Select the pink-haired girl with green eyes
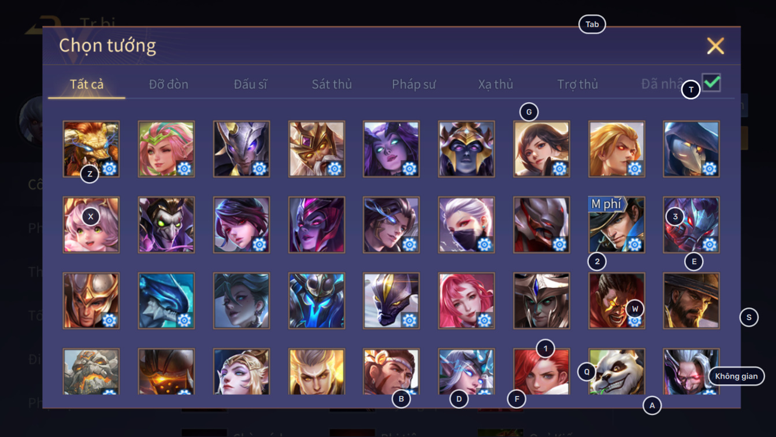Image resolution: width=776 pixels, height=437 pixels. click(x=91, y=225)
